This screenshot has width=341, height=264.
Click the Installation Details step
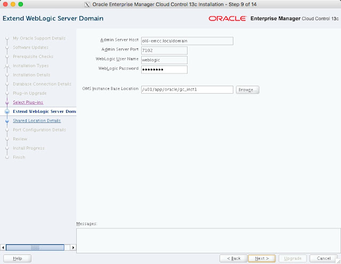click(31, 75)
